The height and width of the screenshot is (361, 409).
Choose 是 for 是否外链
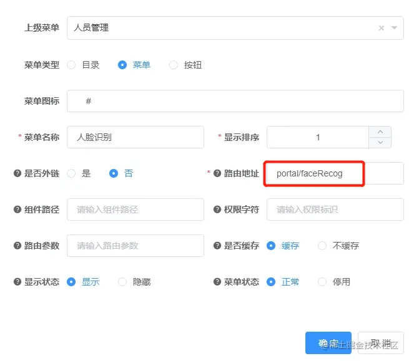coord(71,173)
